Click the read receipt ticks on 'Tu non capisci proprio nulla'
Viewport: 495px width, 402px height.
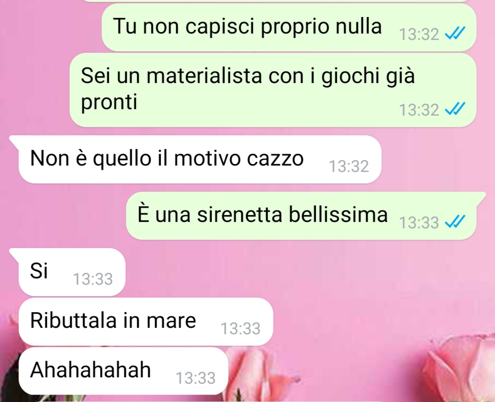point(455,33)
